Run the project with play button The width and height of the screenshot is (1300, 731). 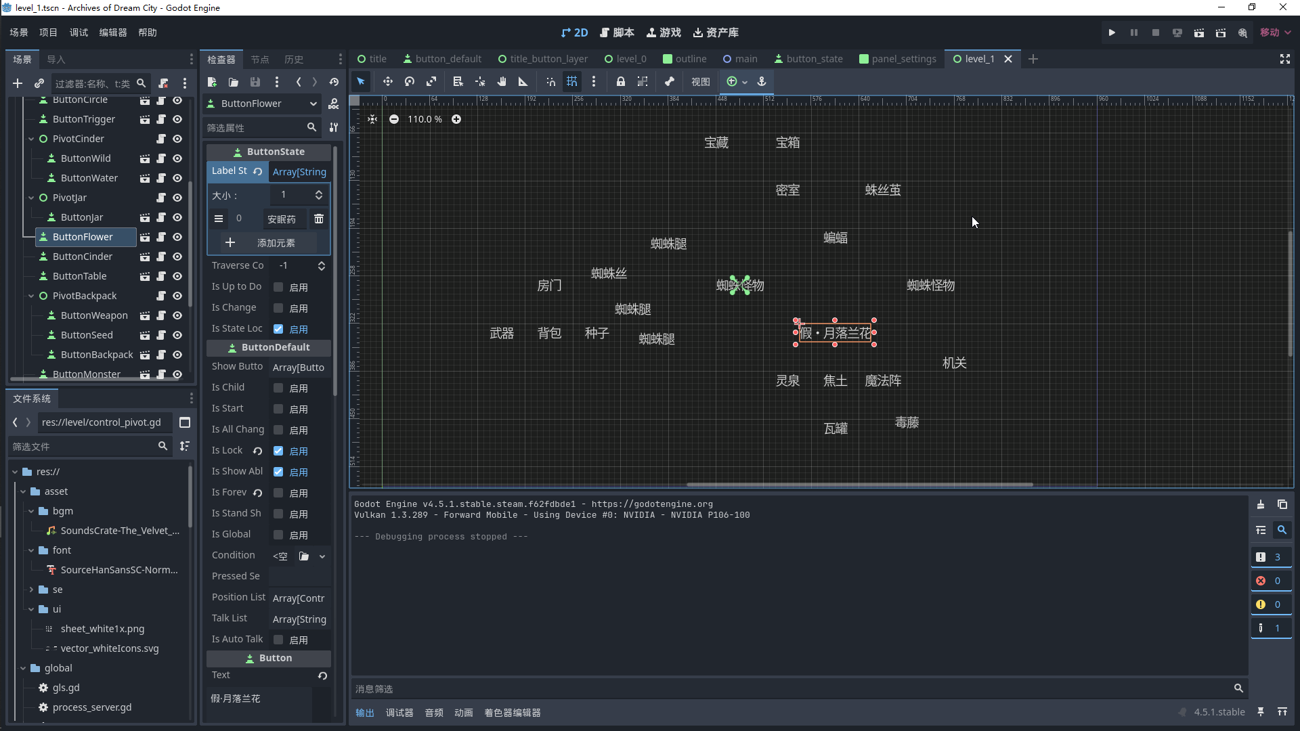pos(1112,32)
